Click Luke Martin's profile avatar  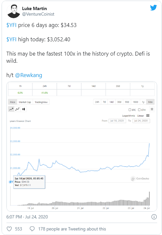pyautogui.click(x=14, y=11)
